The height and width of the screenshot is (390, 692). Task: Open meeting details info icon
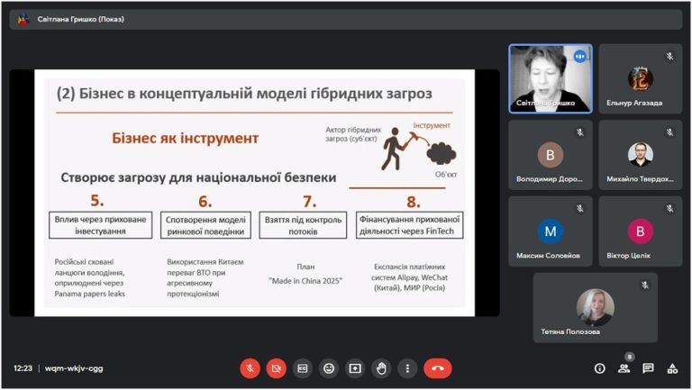coord(599,368)
